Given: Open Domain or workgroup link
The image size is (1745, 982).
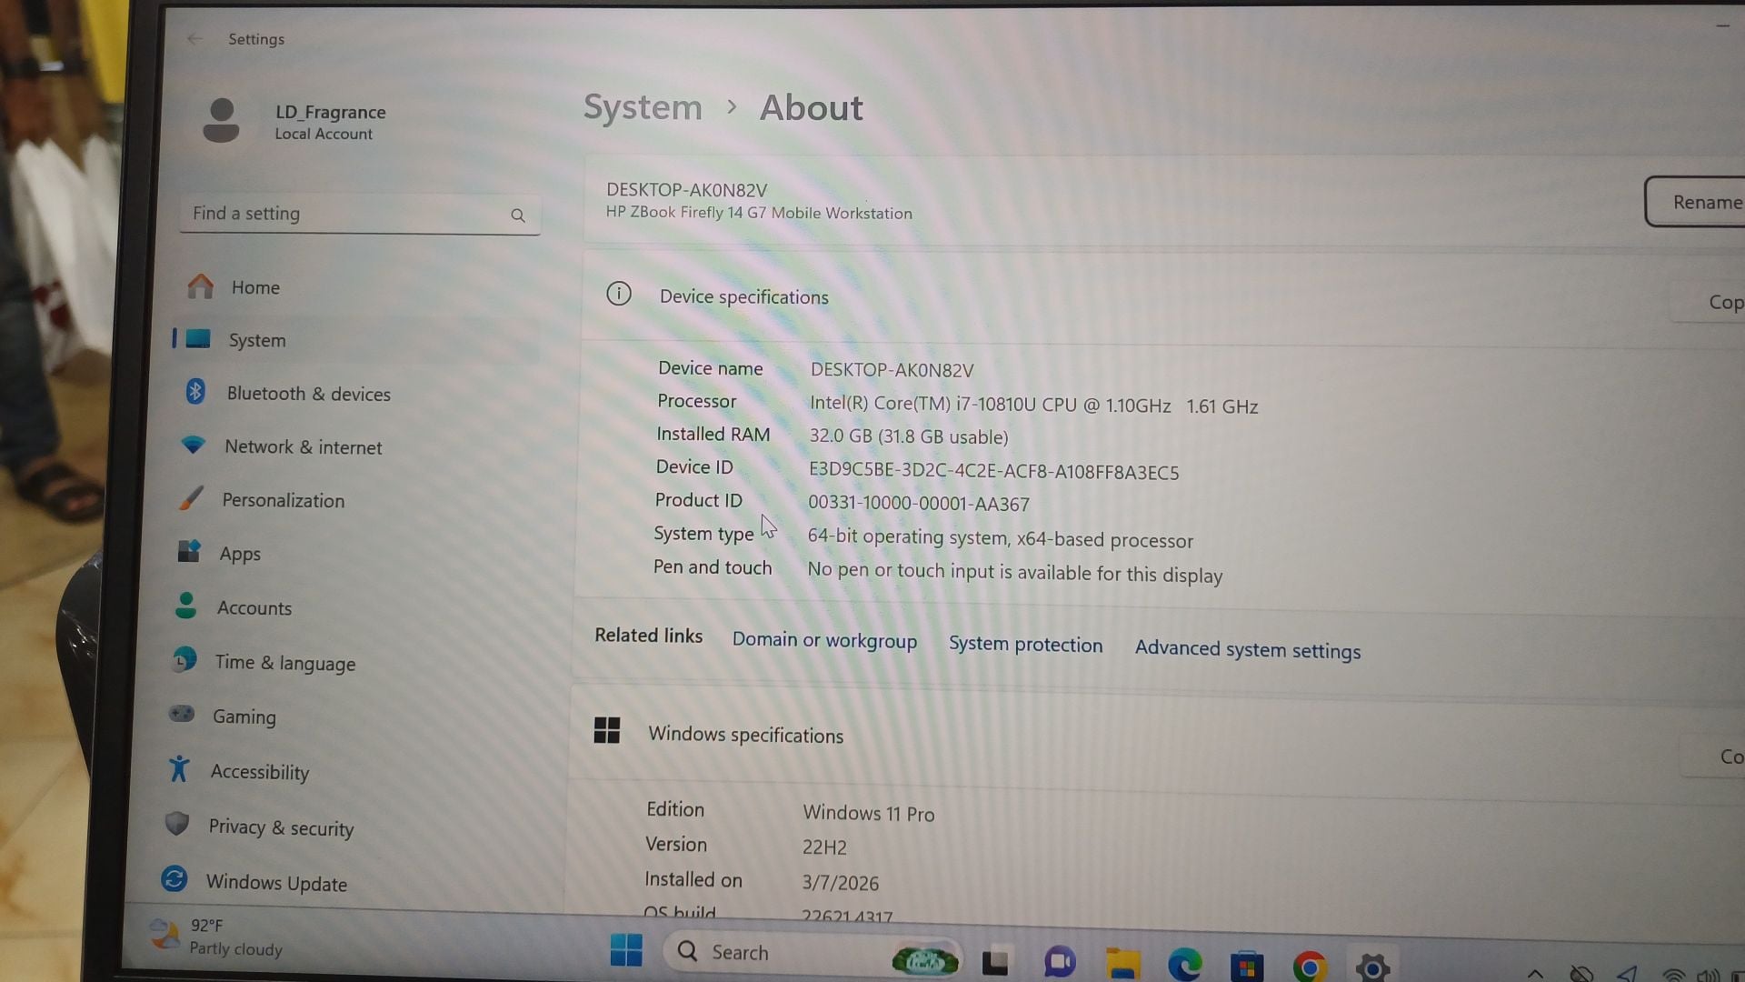Looking at the screenshot, I should click(824, 640).
